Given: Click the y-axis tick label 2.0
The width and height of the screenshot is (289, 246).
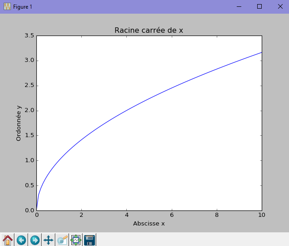Looking at the screenshot, I should click(30, 111).
